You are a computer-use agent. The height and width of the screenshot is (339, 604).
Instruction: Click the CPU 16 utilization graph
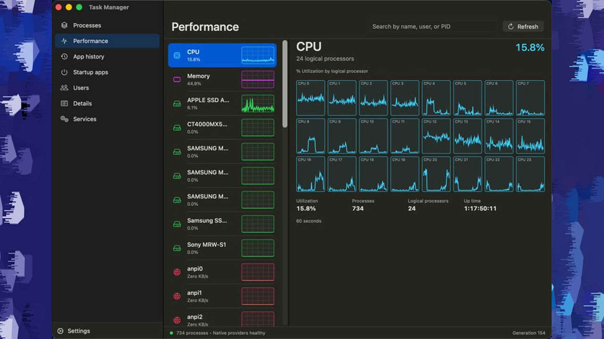pyautogui.click(x=310, y=174)
